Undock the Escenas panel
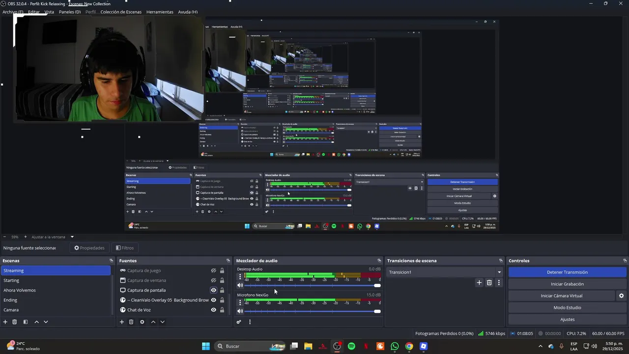This screenshot has width=629, height=354. pyautogui.click(x=112, y=261)
